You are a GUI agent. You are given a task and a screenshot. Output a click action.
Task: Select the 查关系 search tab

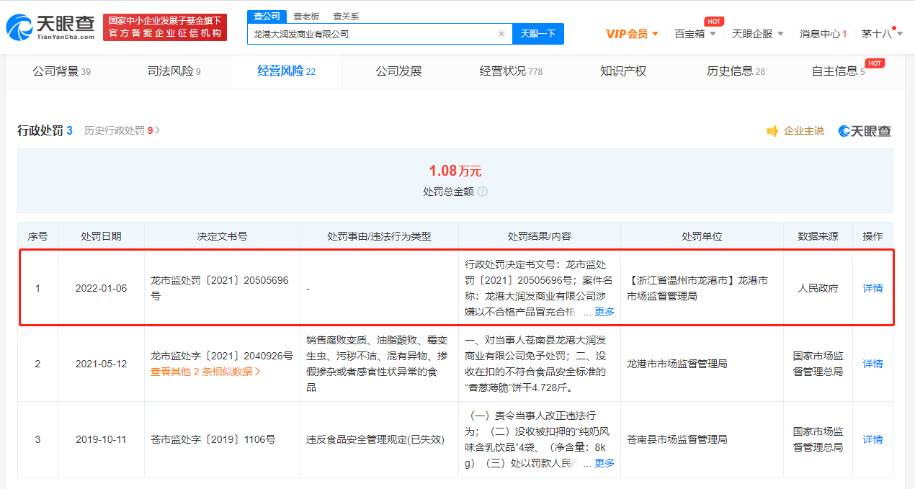(346, 16)
